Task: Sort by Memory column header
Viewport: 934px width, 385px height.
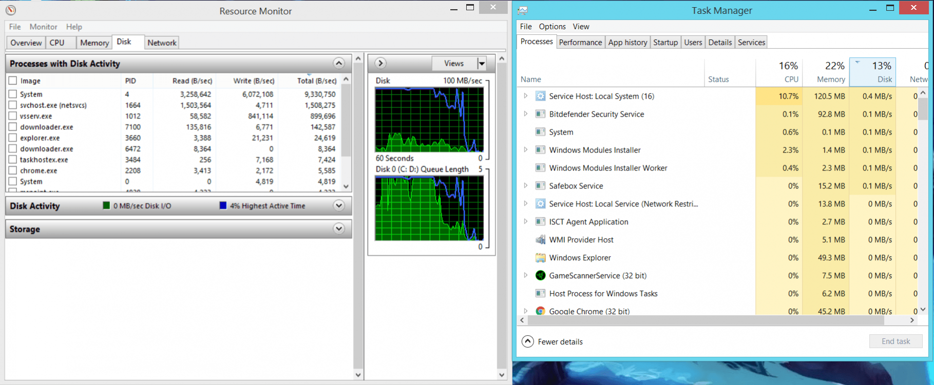Action: (x=826, y=72)
